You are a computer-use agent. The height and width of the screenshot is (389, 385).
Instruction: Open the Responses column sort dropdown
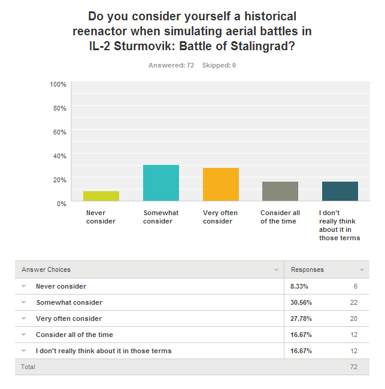click(x=362, y=269)
